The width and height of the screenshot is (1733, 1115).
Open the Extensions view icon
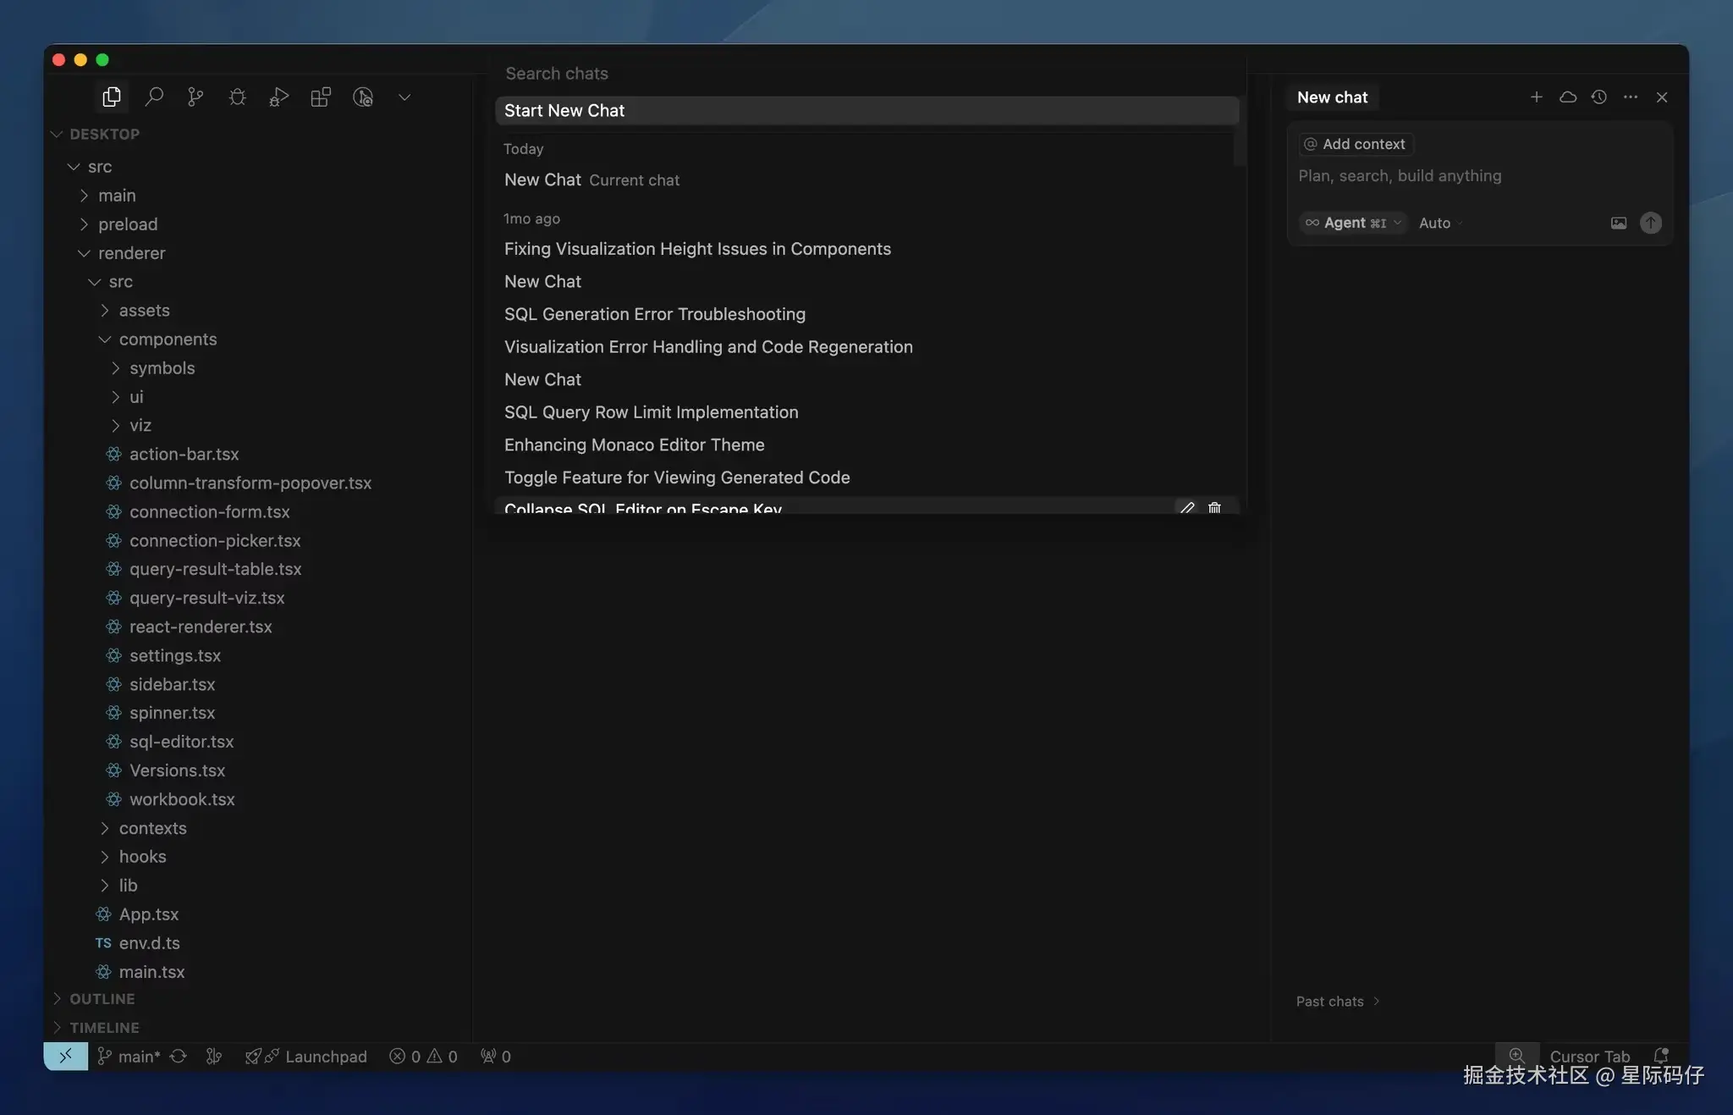click(x=321, y=97)
